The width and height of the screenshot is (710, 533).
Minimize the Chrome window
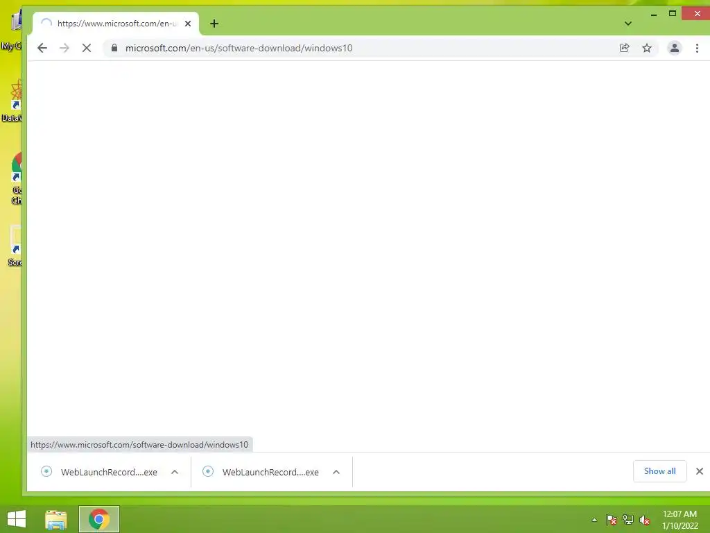point(653,14)
